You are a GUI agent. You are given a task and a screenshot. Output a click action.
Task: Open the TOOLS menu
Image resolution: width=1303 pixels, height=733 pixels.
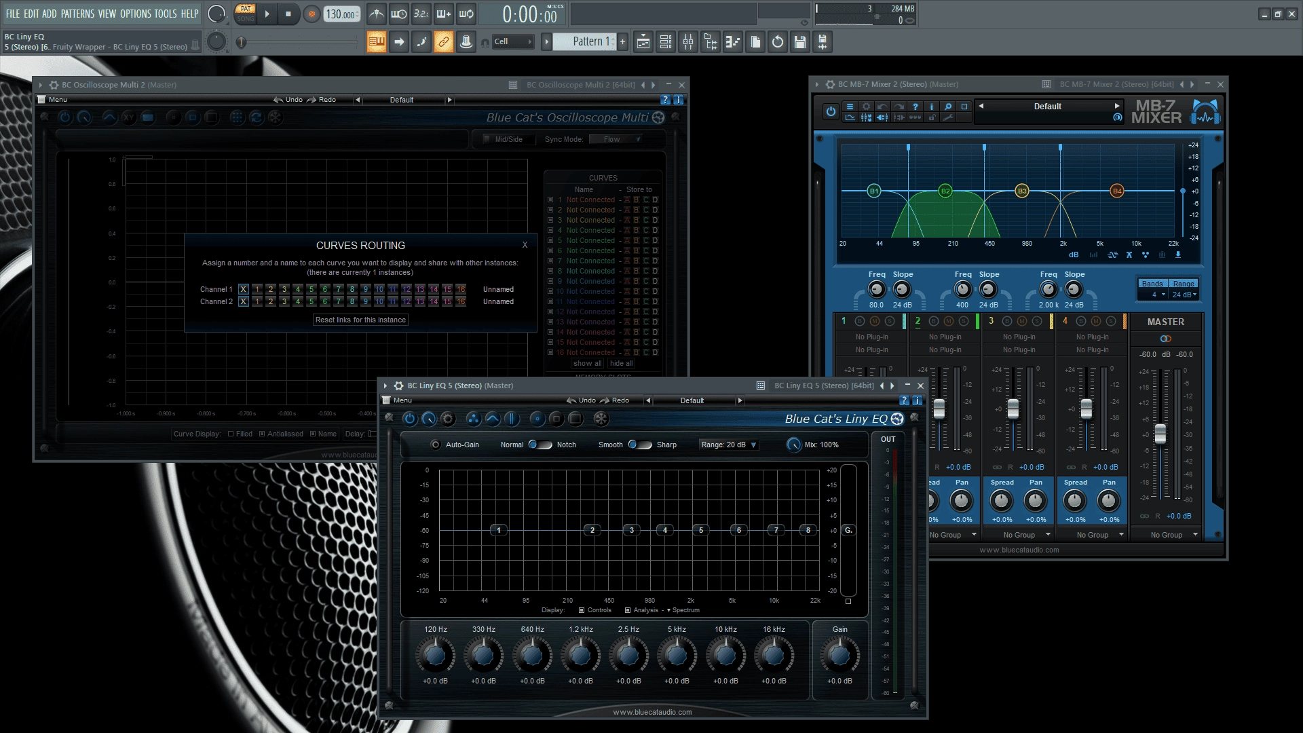click(166, 14)
